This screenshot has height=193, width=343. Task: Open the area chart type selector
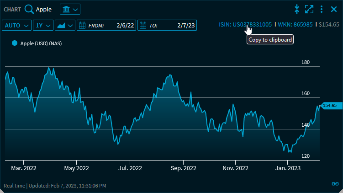pos(65,26)
